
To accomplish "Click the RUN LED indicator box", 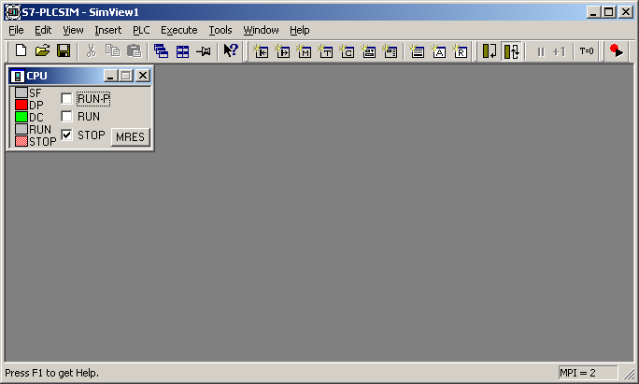I will click(21, 129).
